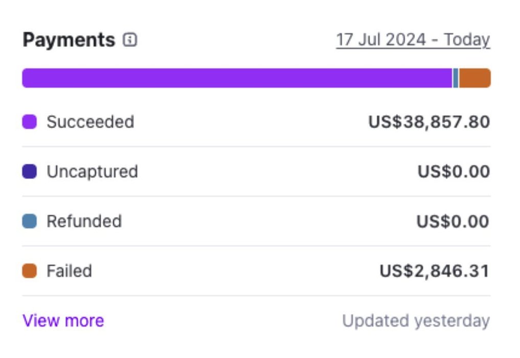
Task: Click the US$2,846.31 failed amount
Action: (x=435, y=271)
